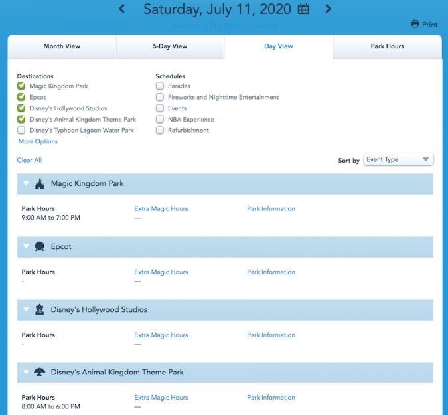Click the 8:00 AM to 6:00 PM hours text
Viewport: 448px width, 415px height.
[x=51, y=406]
